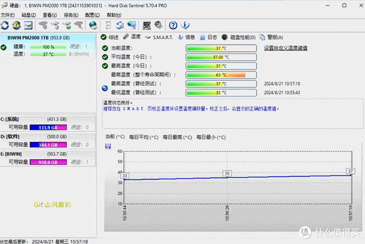Click the chart data label 33
The height and width of the screenshot is (244, 365).
(125, 176)
